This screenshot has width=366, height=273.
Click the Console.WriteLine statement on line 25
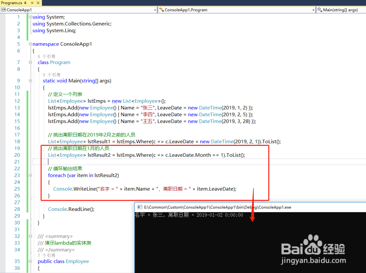(145, 189)
